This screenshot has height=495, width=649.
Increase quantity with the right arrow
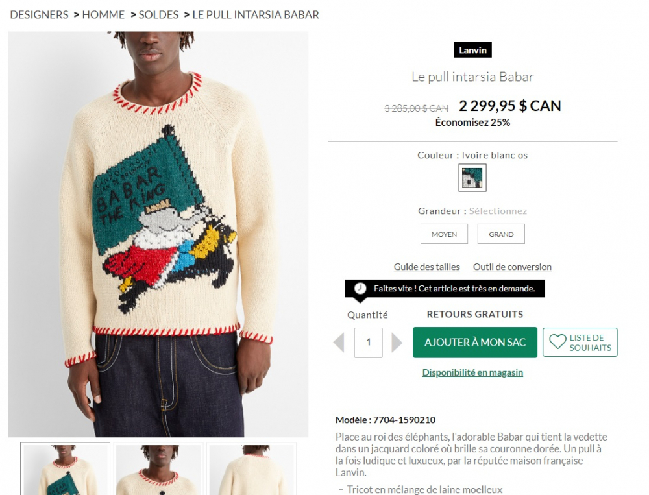(397, 343)
